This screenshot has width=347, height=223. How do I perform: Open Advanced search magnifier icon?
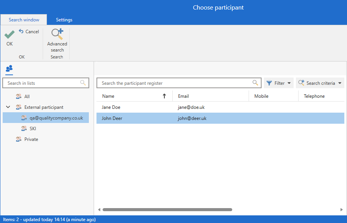pos(57,34)
